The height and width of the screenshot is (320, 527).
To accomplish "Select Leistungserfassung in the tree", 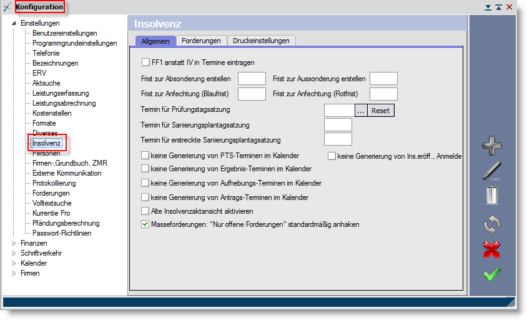I will (x=61, y=93).
